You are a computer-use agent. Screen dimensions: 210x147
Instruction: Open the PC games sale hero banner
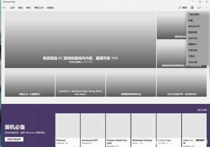coord(80,40)
